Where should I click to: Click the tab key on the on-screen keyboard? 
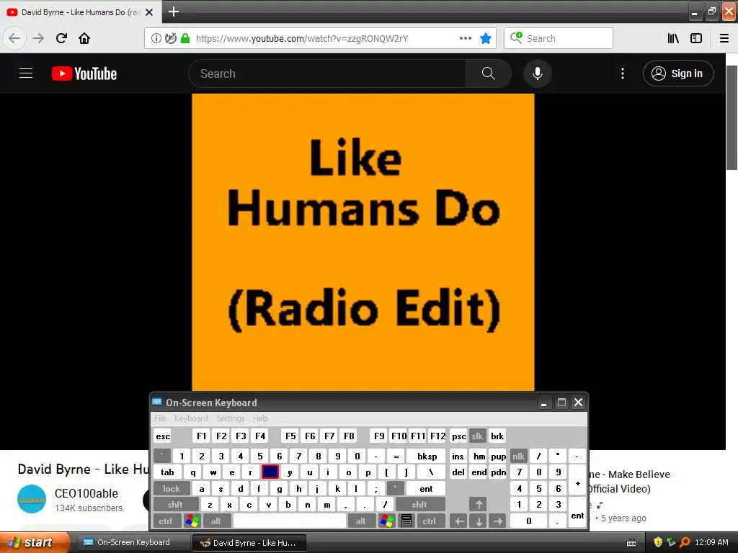point(167,472)
